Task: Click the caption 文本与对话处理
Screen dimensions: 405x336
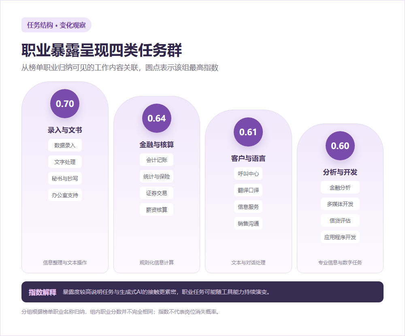Action: coord(248,263)
